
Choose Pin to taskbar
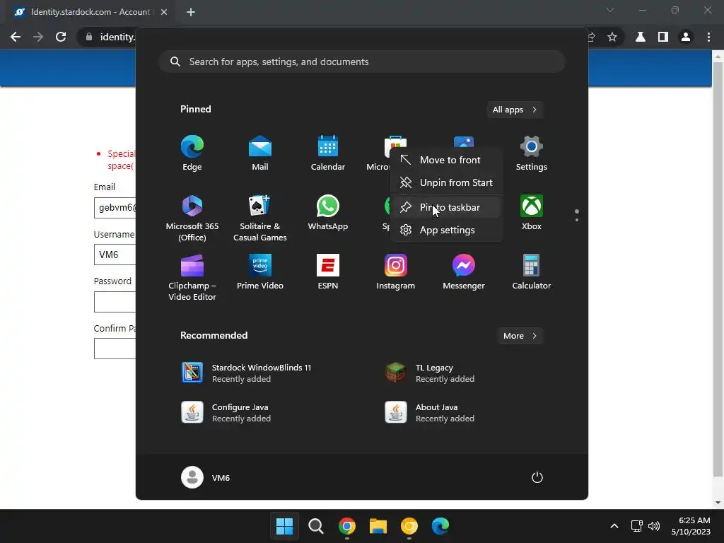pyautogui.click(x=445, y=207)
